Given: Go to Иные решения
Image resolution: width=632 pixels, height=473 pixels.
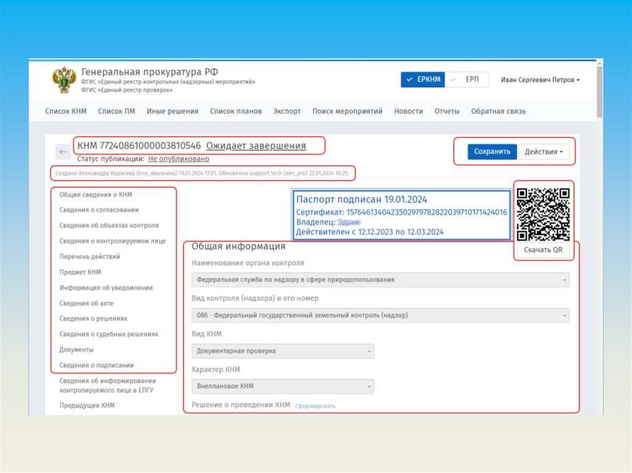Looking at the screenshot, I should [x=173, y=111].
